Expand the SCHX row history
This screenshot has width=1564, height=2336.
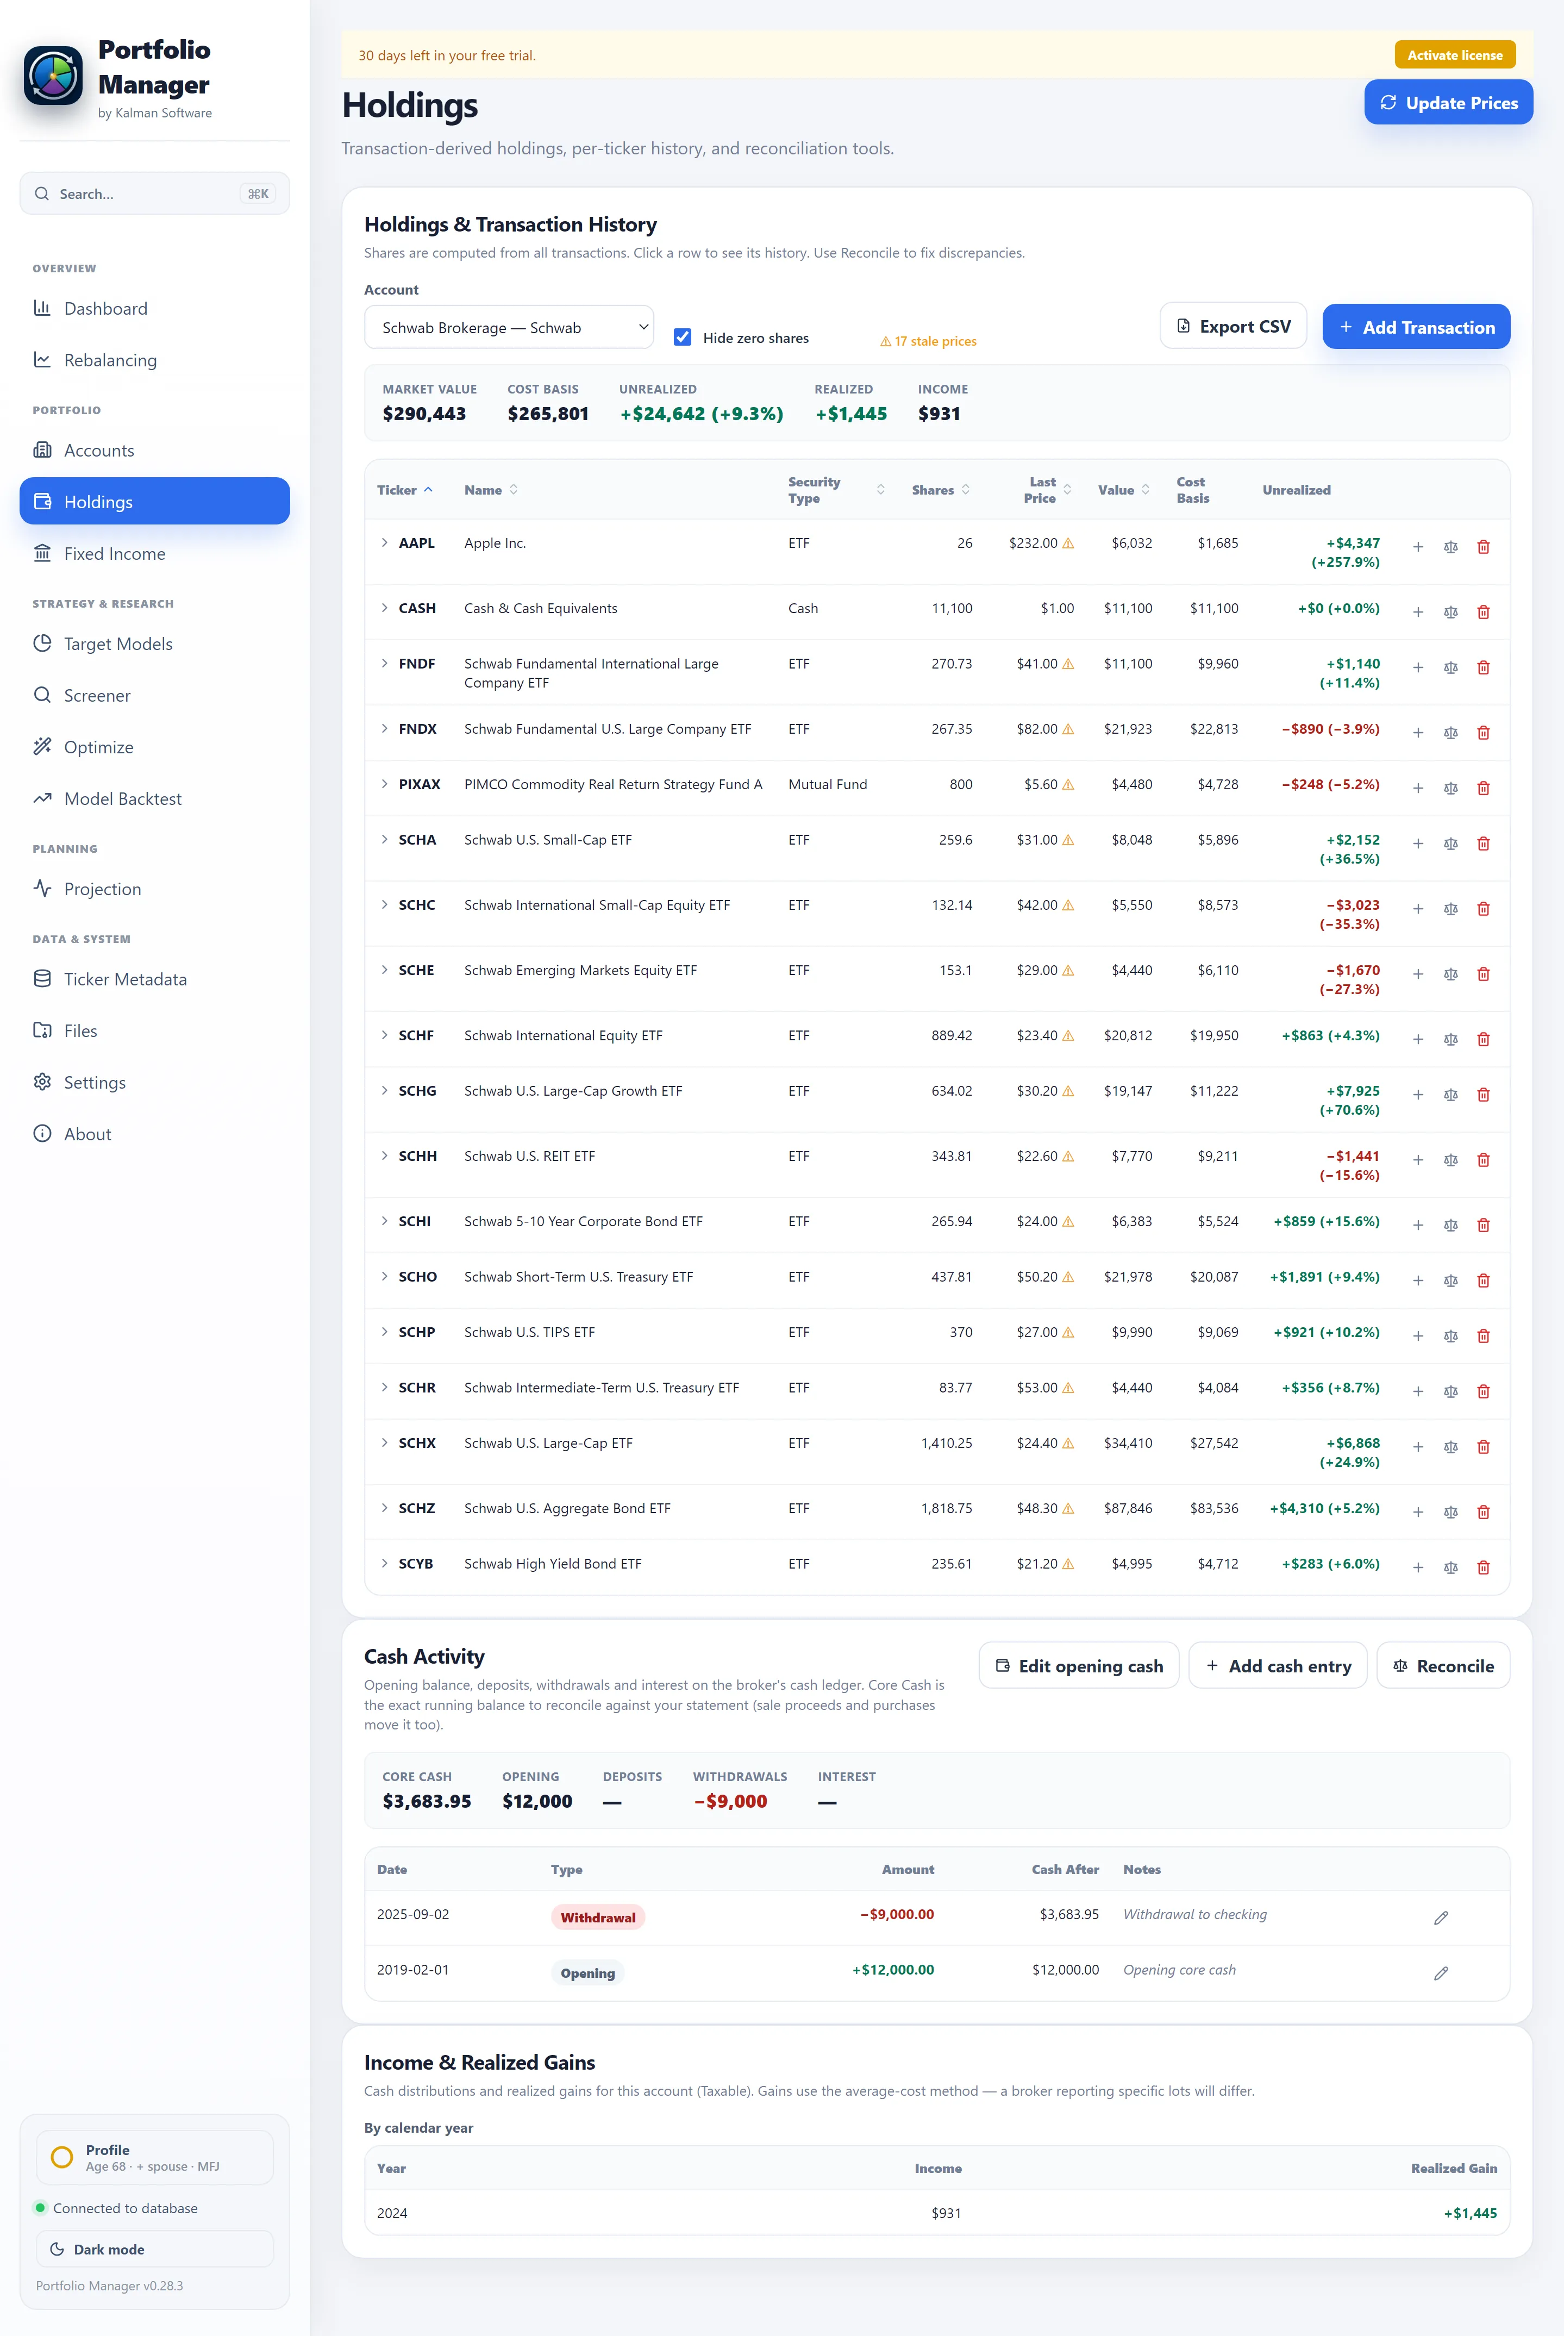(384, 1442)
